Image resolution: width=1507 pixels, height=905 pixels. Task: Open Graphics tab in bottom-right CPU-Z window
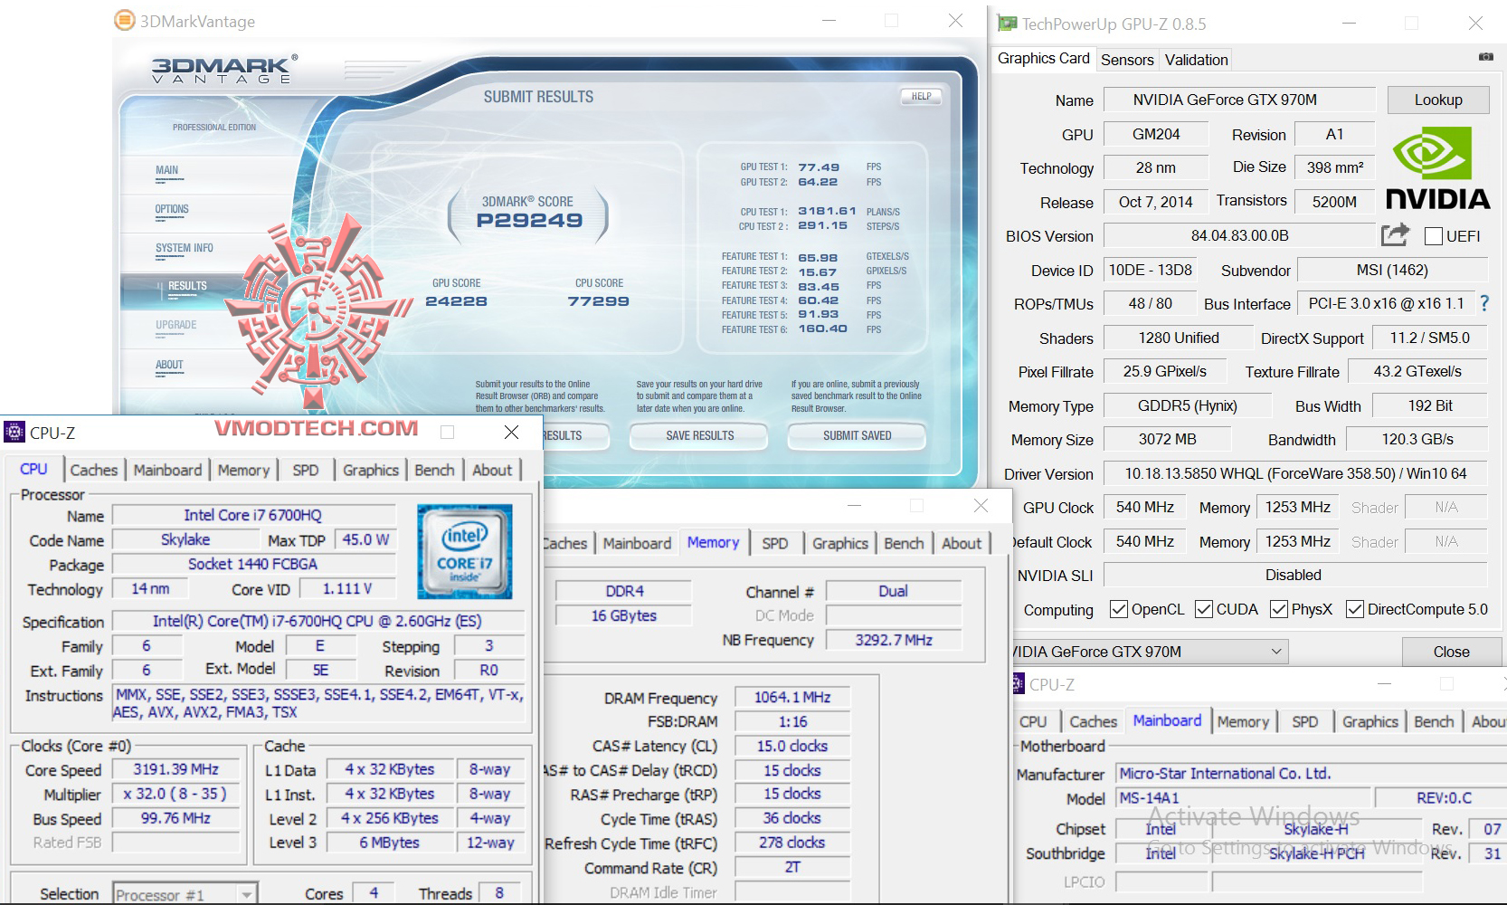pyautogui.click(x=1370, y=721)
